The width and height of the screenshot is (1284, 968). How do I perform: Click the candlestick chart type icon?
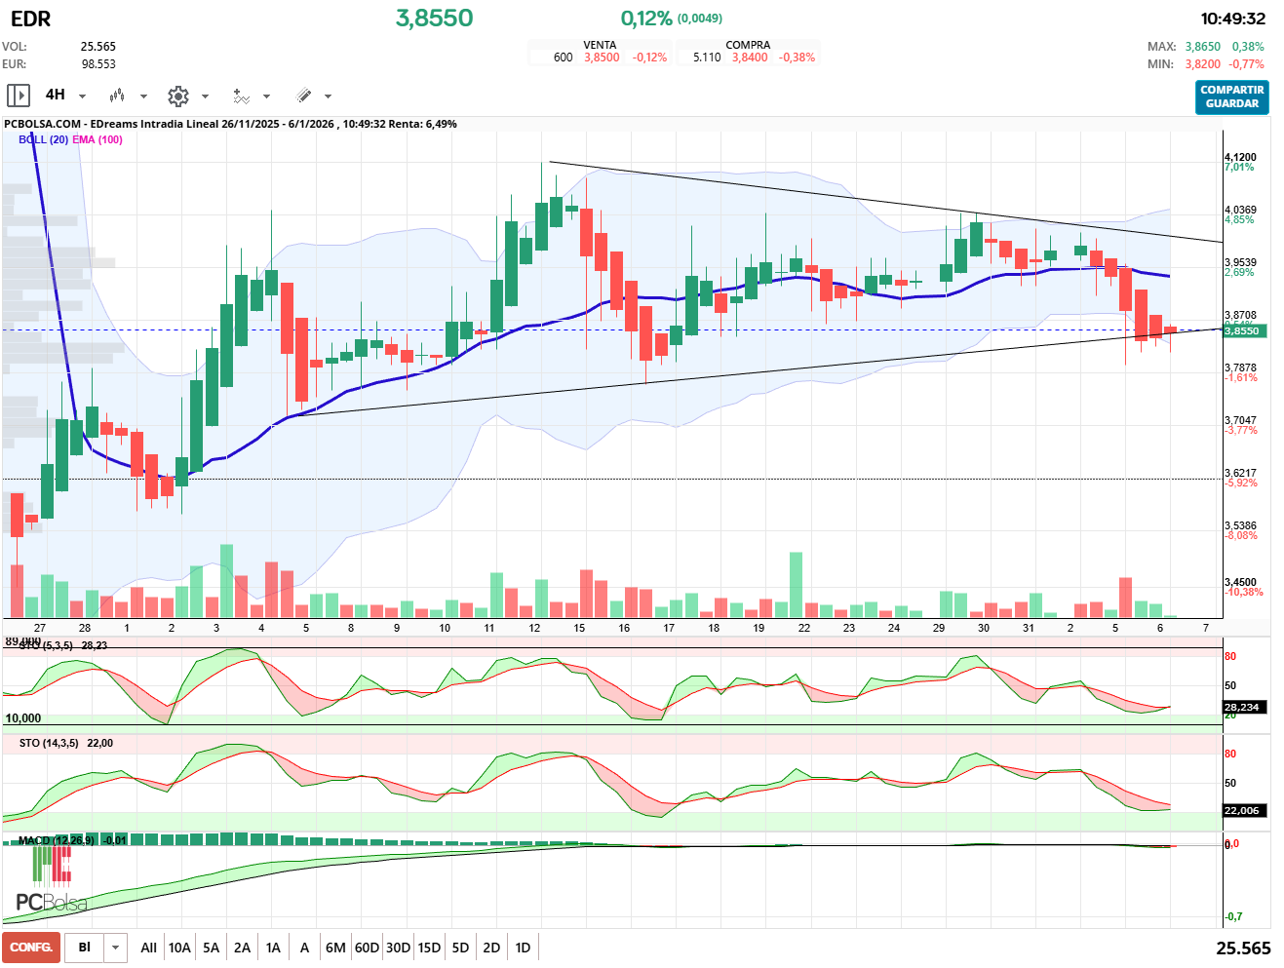117,96
